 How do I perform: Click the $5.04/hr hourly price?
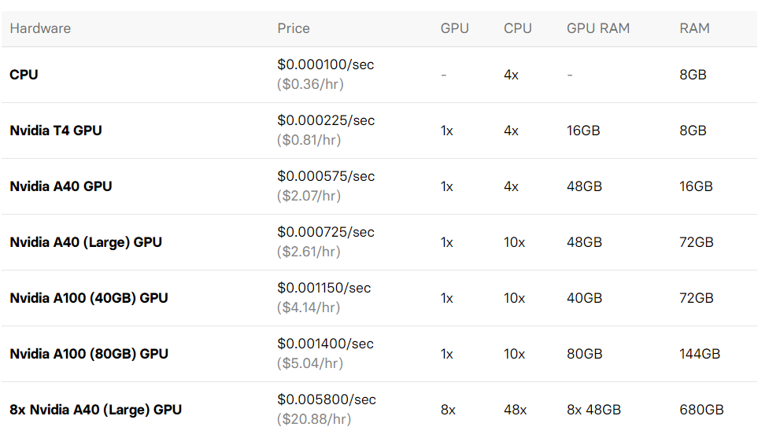(x=309, y=363)
